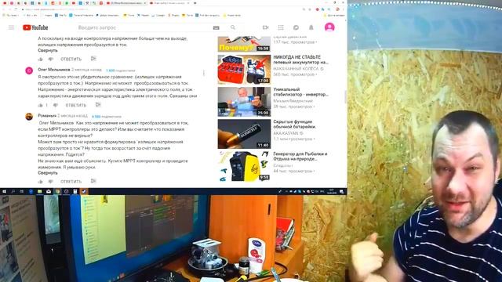The image size is (502, 282).
Task: Like the first visible comment reply
Action: click(40, 60)
